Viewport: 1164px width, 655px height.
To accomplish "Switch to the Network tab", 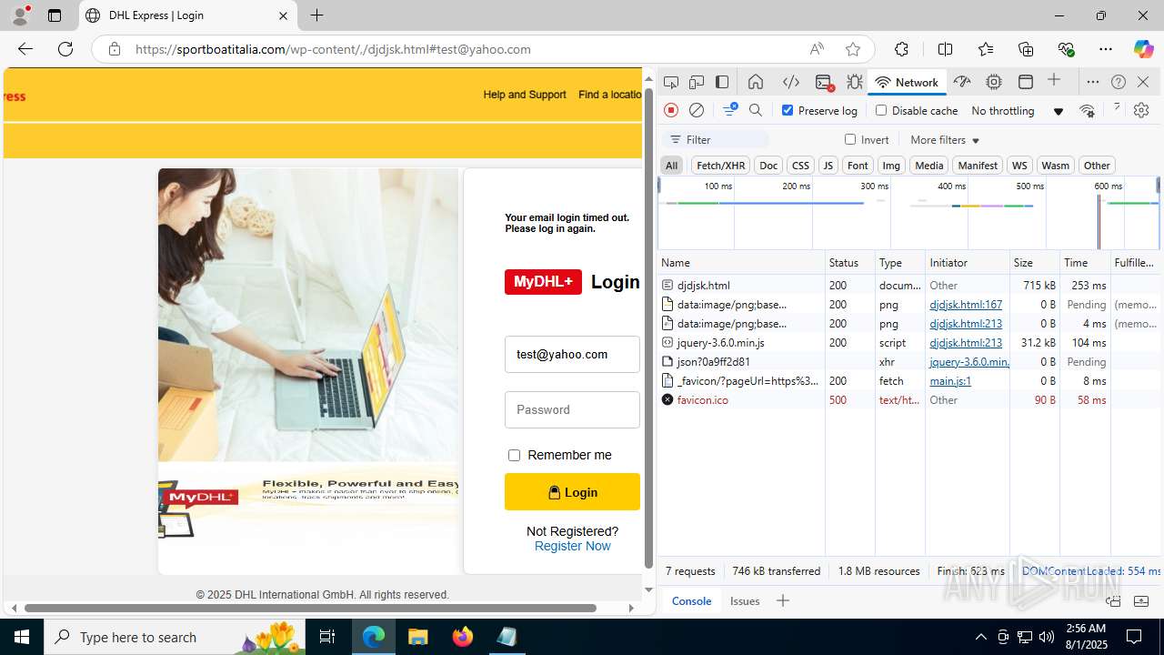I will [x=906, y=82].
